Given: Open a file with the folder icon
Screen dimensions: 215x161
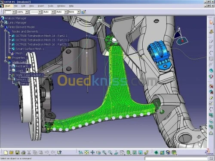Looking at the screenshot, I should [11, 152].
